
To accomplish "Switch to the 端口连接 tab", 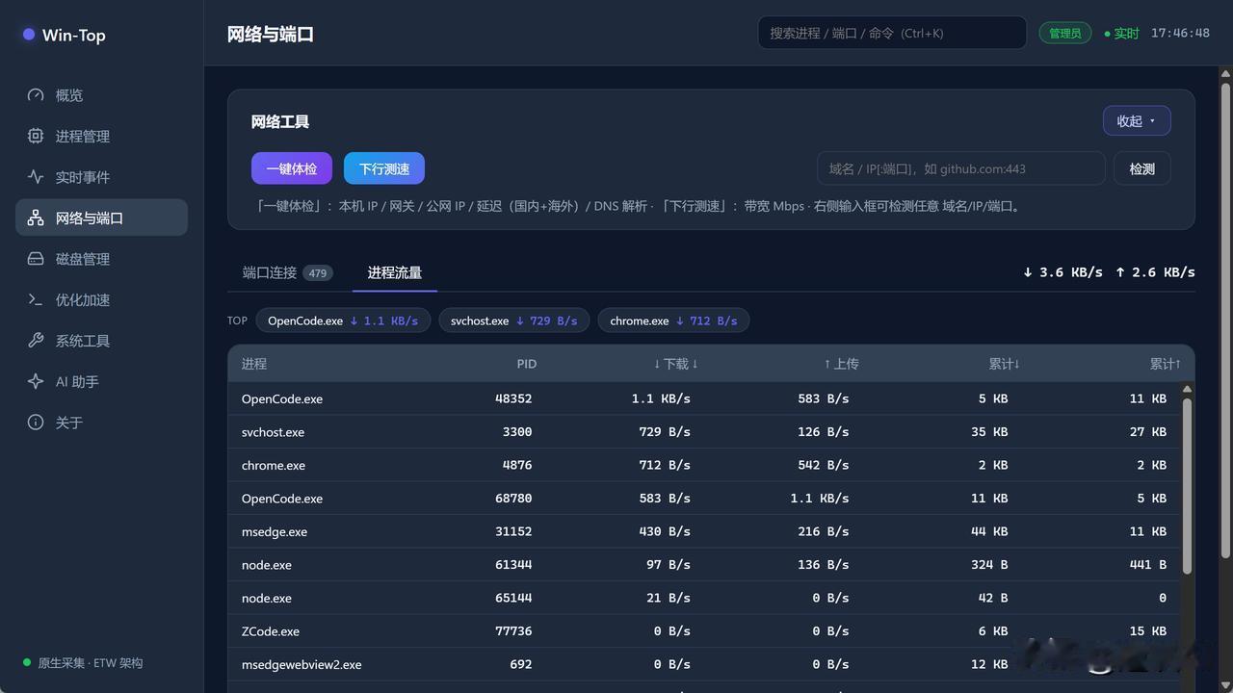I will 287,272.
